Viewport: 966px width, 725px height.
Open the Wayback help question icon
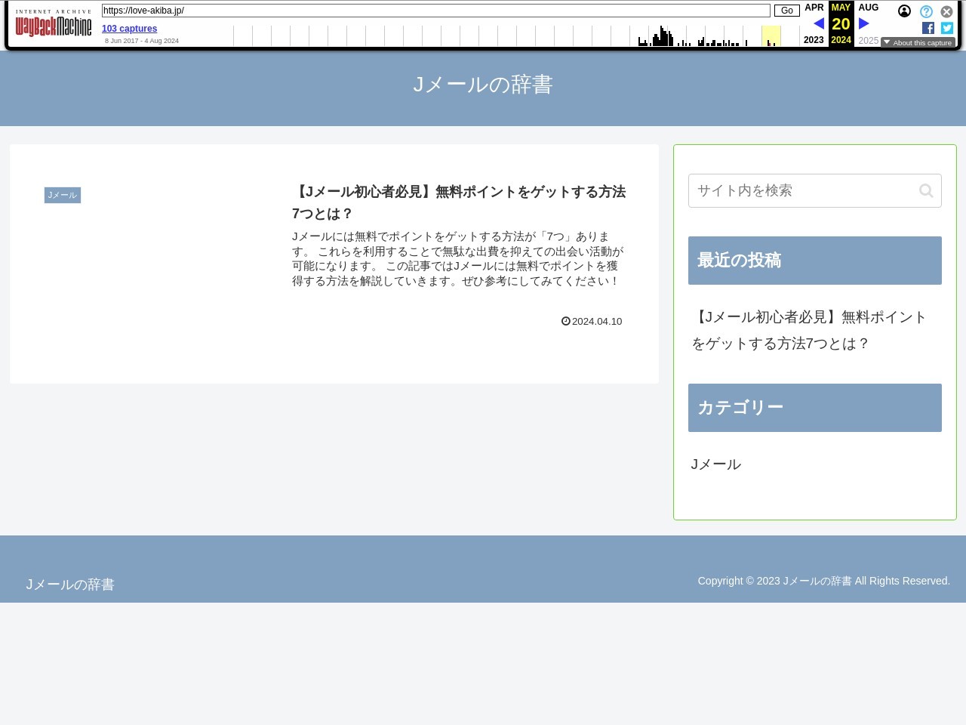click(926, 11)
